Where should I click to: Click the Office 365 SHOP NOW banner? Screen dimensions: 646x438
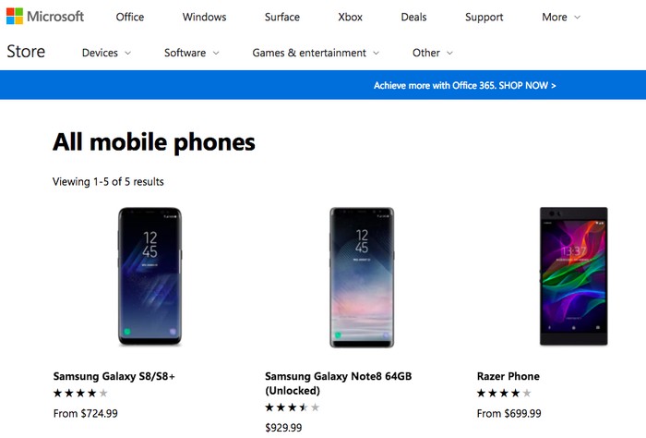click(464, 85)
